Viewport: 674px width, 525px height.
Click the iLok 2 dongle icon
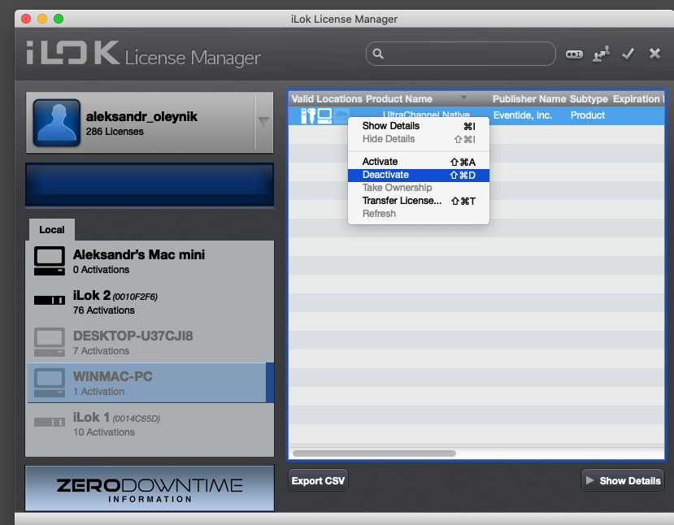[x=50, y=300]
